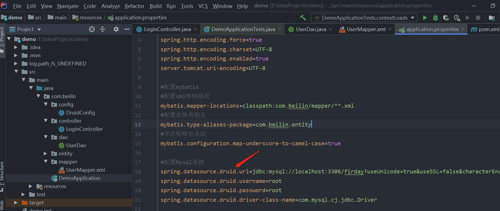Screen dimensions: 500x211
Task: Click the application.properties breadcrumb
Action: click(x=137, y=18)
